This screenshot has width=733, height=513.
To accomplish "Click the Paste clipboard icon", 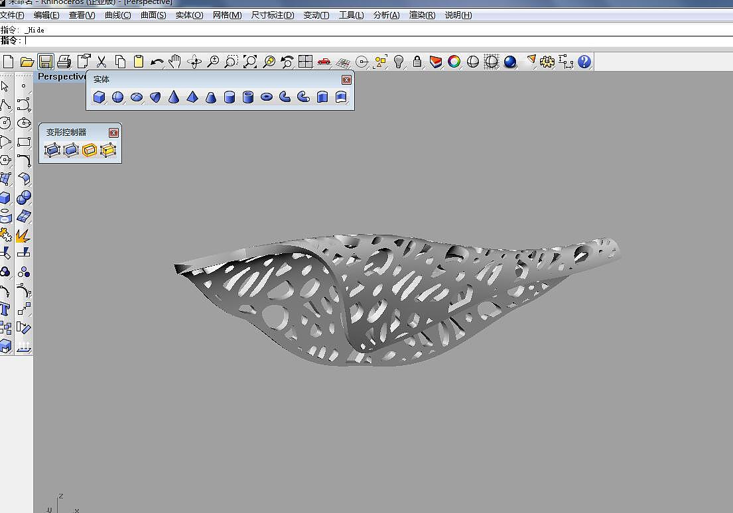I will (139, 62).
